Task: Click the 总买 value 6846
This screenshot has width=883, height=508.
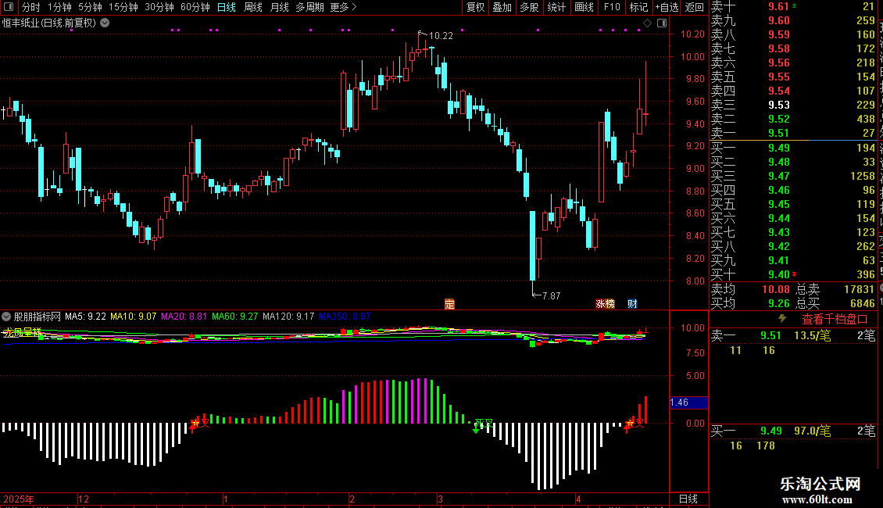Action: [x=862, y=303]
